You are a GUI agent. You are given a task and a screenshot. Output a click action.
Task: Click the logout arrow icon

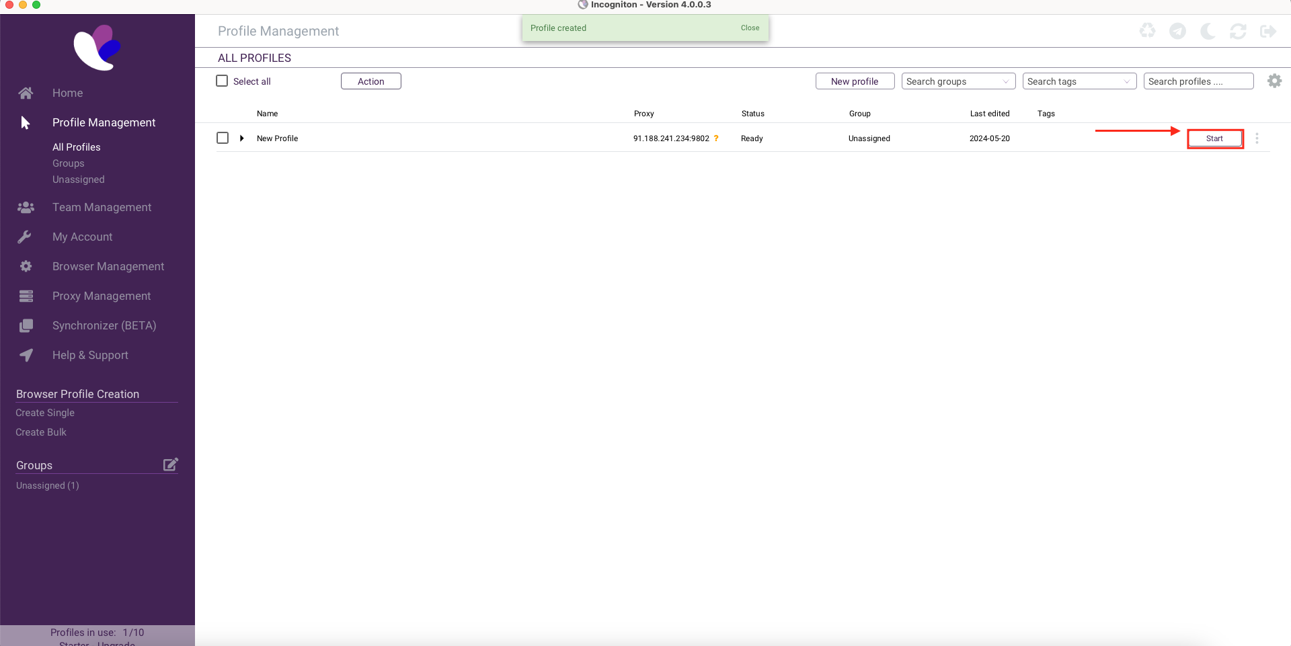[1268, 31]
